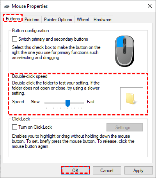Click slider track near the Fast end
Screen dimensions: 156x178
[81, 103]
